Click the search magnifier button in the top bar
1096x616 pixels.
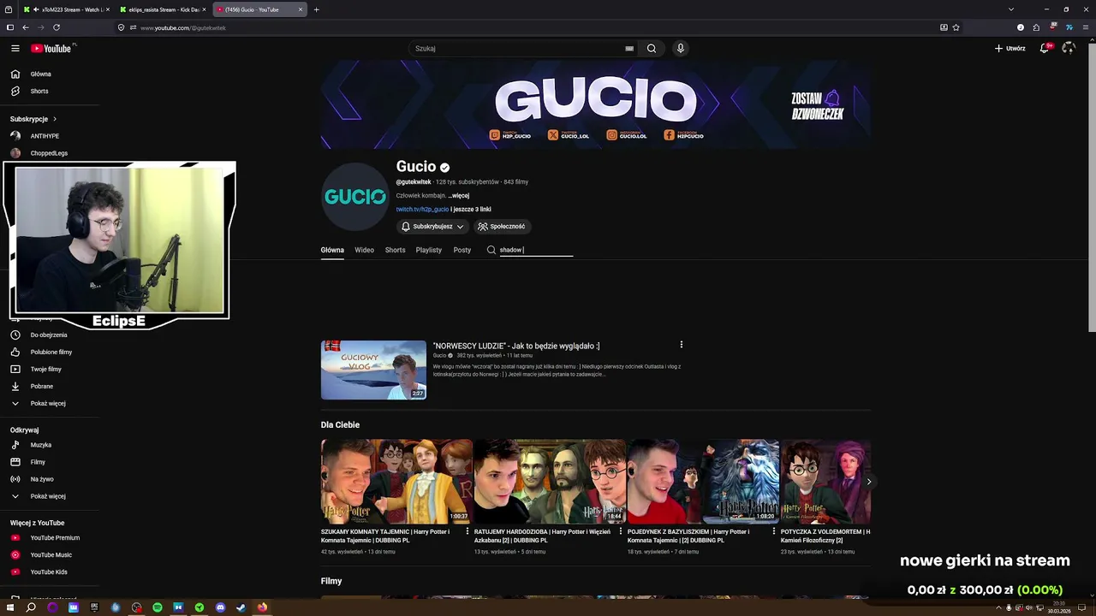tap(652, 49)
